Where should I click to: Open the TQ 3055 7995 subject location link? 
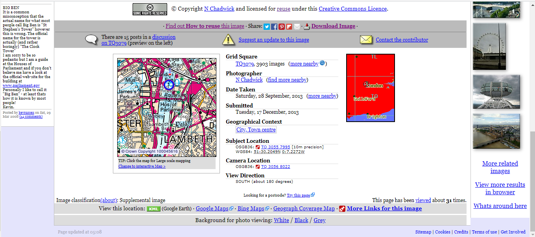pos(275,147)
